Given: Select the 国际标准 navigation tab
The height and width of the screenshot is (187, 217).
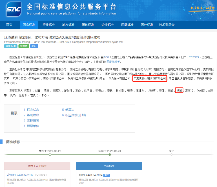Looking at the screenshot, I should point(127,25).
